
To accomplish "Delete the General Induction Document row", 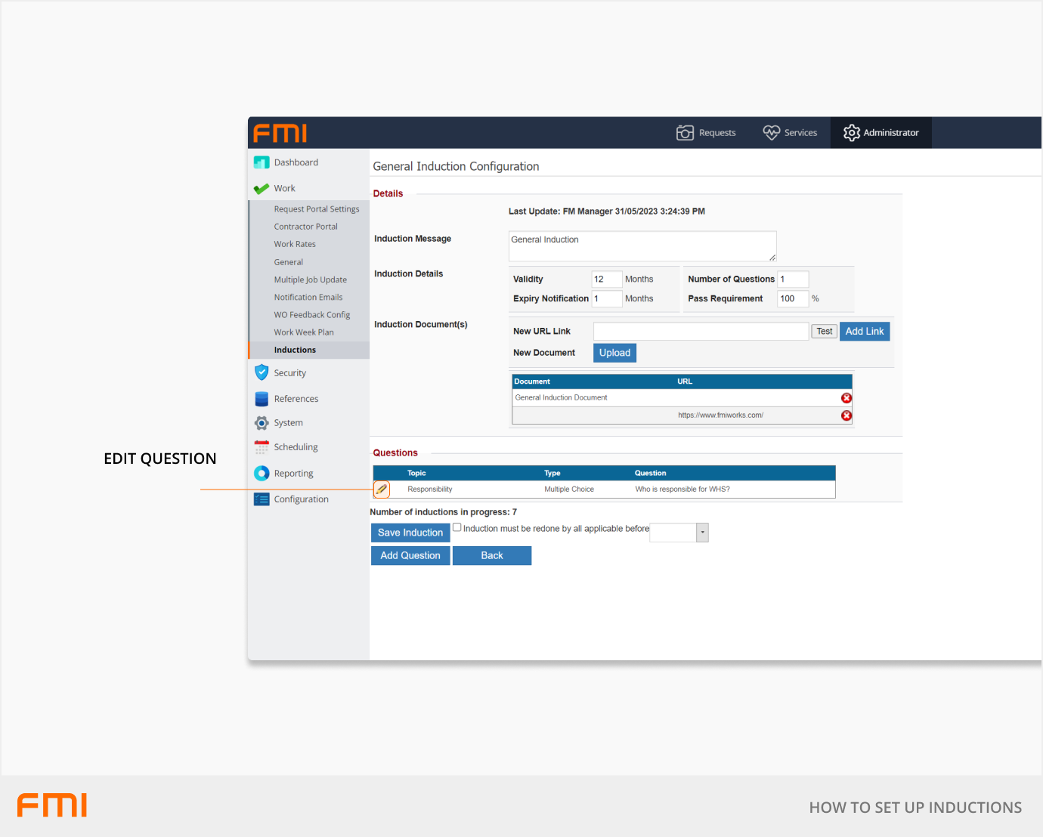I will coord(846,398).
